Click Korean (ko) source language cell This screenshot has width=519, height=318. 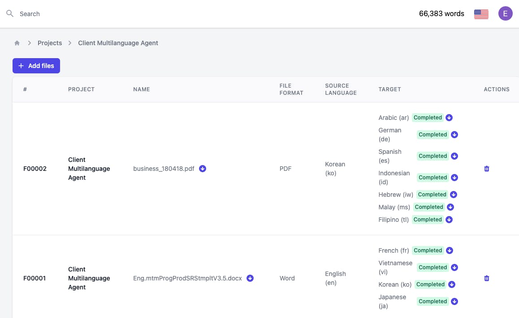pyautogui.click(x=335, y=169)
